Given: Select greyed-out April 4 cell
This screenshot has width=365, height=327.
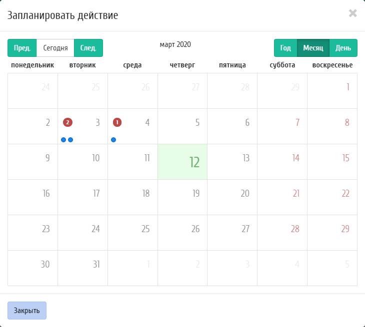Looking at the screenshot, I should point(282,268).
